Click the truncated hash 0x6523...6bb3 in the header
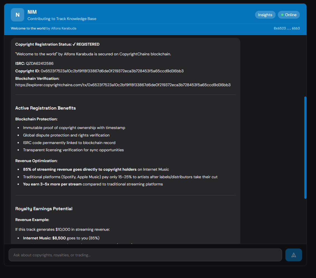This screenshot has height=278, width=316. pos(286,28)
